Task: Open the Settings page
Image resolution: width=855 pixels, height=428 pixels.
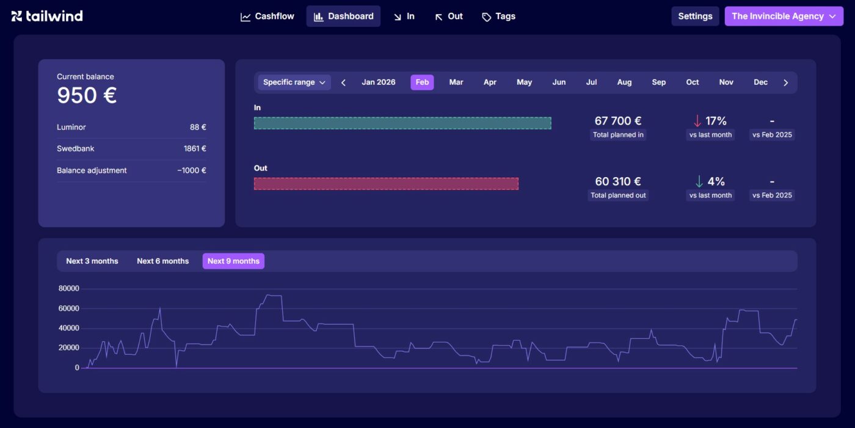Action: click(695, 16)
